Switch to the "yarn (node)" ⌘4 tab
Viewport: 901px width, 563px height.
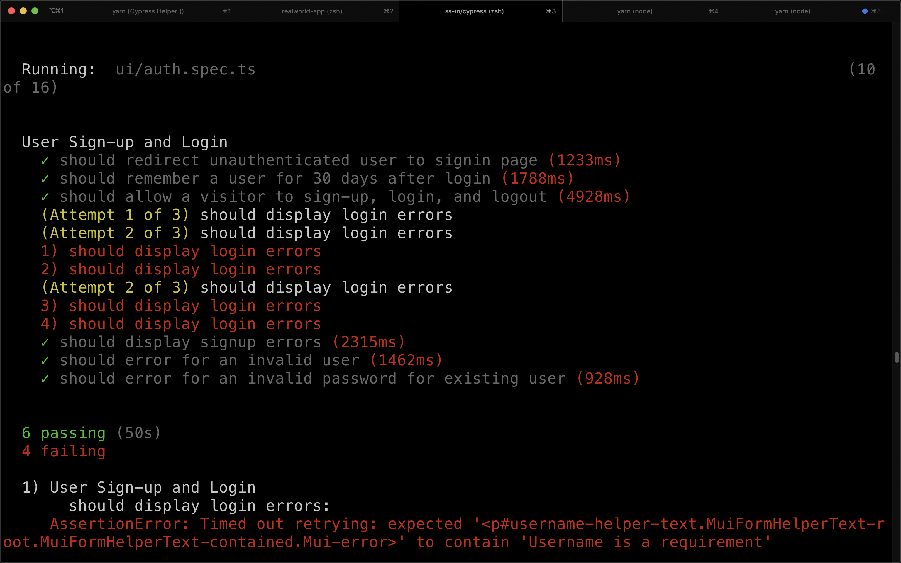(634, 11)
